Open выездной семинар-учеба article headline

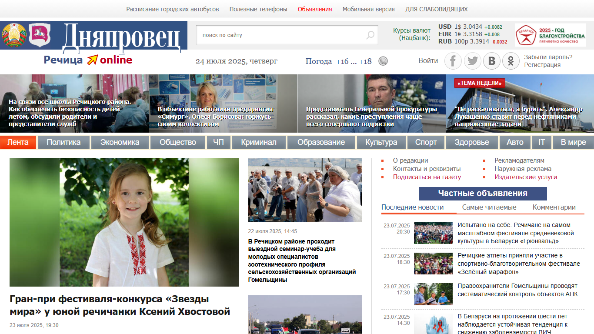pyautogui.click(x=302, y=261)
